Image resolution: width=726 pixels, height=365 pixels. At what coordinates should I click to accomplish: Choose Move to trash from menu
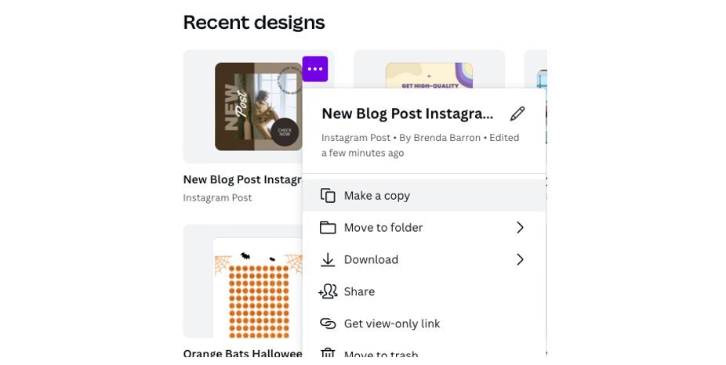(x=381, y=355)
